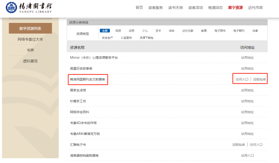Open the 读者服务 menu
Viewport: 279px width, 163px height.
point(155,7)
